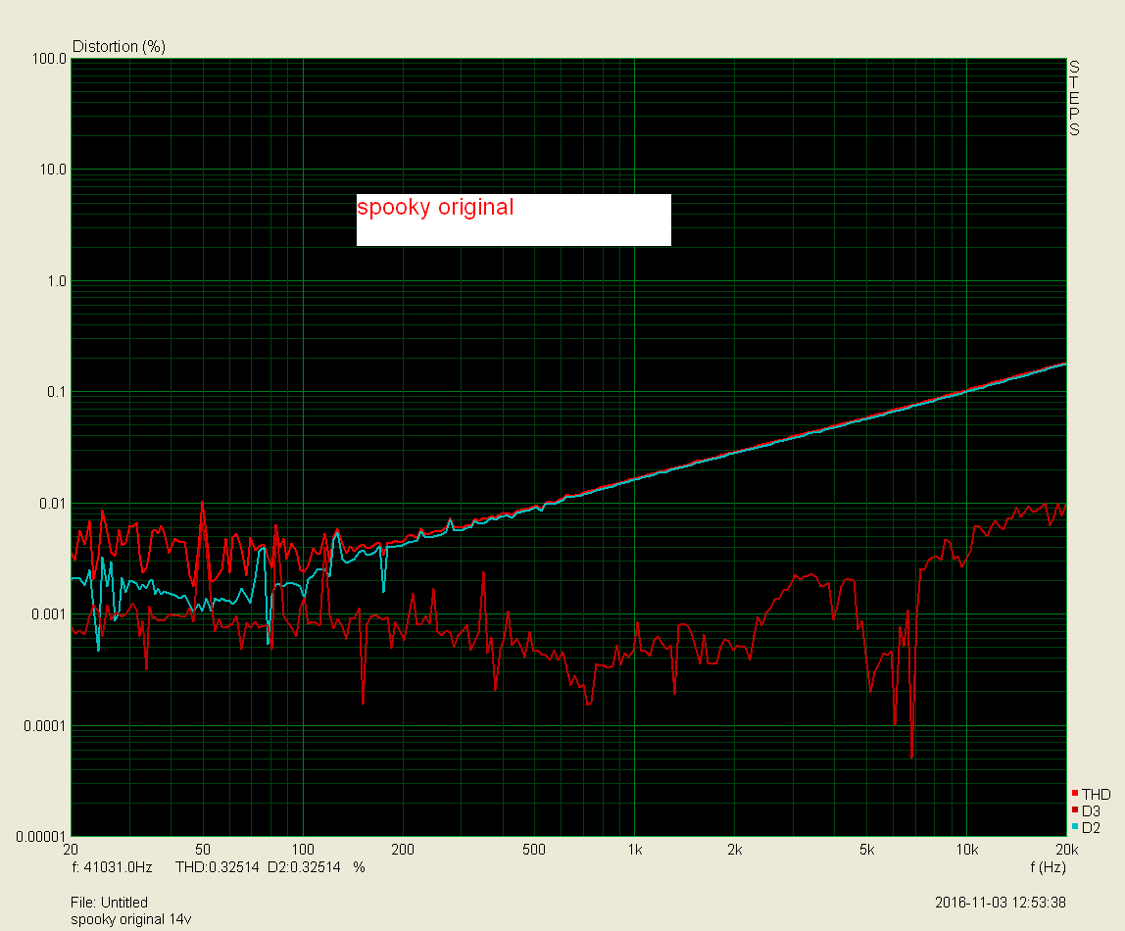Click the % unit after the D2 readout

coord(359,868)
